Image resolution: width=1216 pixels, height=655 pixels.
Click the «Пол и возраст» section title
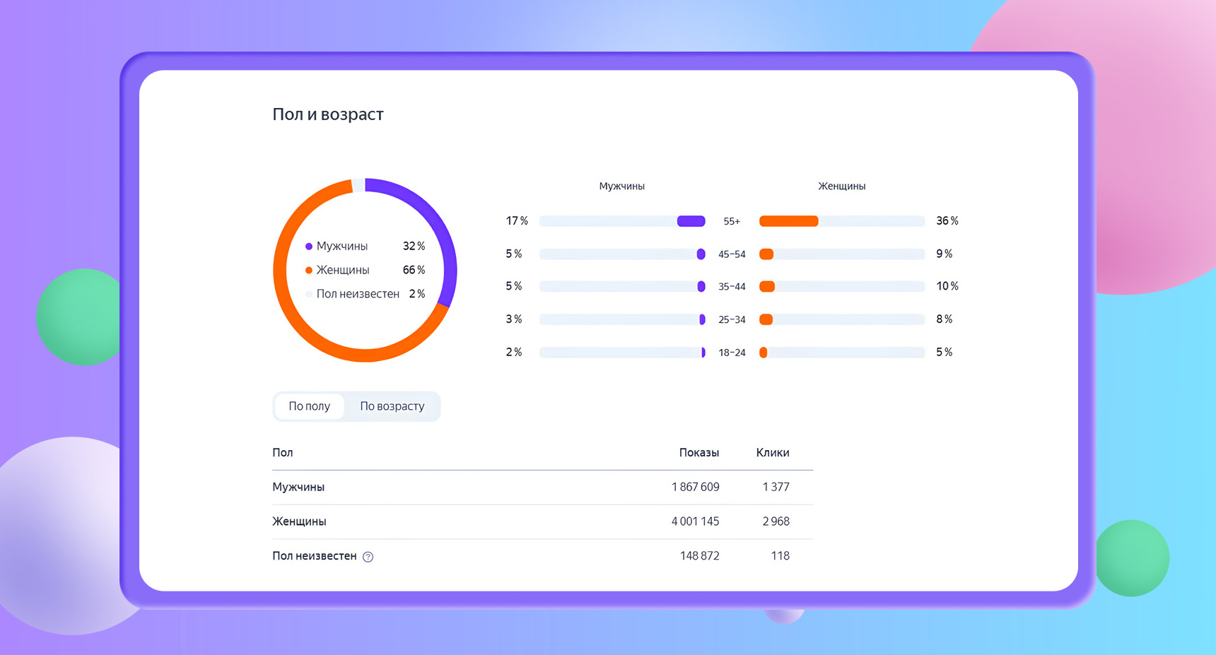328,114
